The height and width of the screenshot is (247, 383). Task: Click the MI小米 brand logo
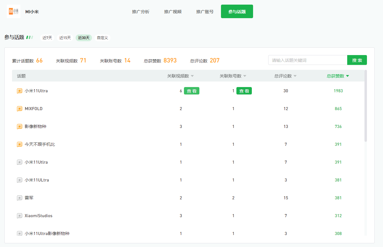pyautogui.click(x=14, y=11)
